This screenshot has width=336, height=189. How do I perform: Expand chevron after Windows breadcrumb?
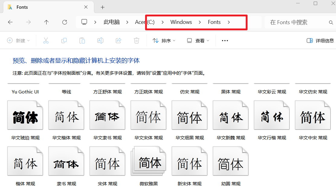point(200,22)
